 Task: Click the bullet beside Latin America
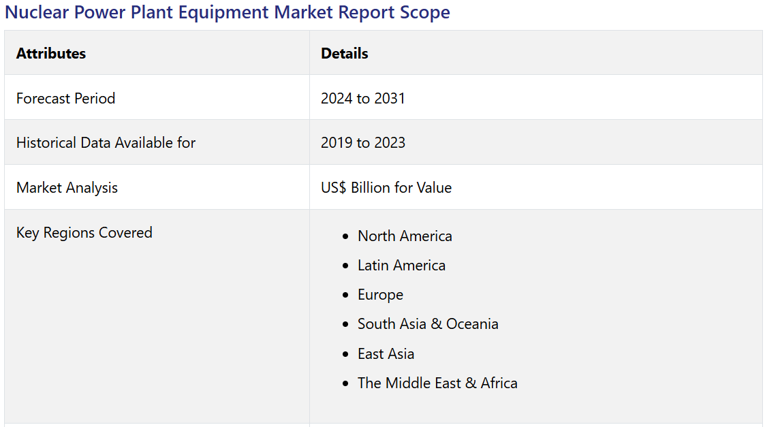[x=345, y=266]
